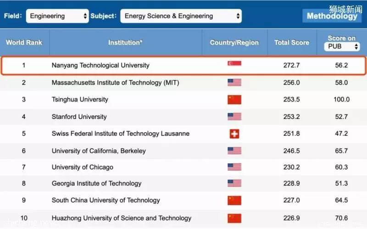This screenshot has height=229, width=367.
Task: Select the World Rank column header
Action: click(24, 42)
